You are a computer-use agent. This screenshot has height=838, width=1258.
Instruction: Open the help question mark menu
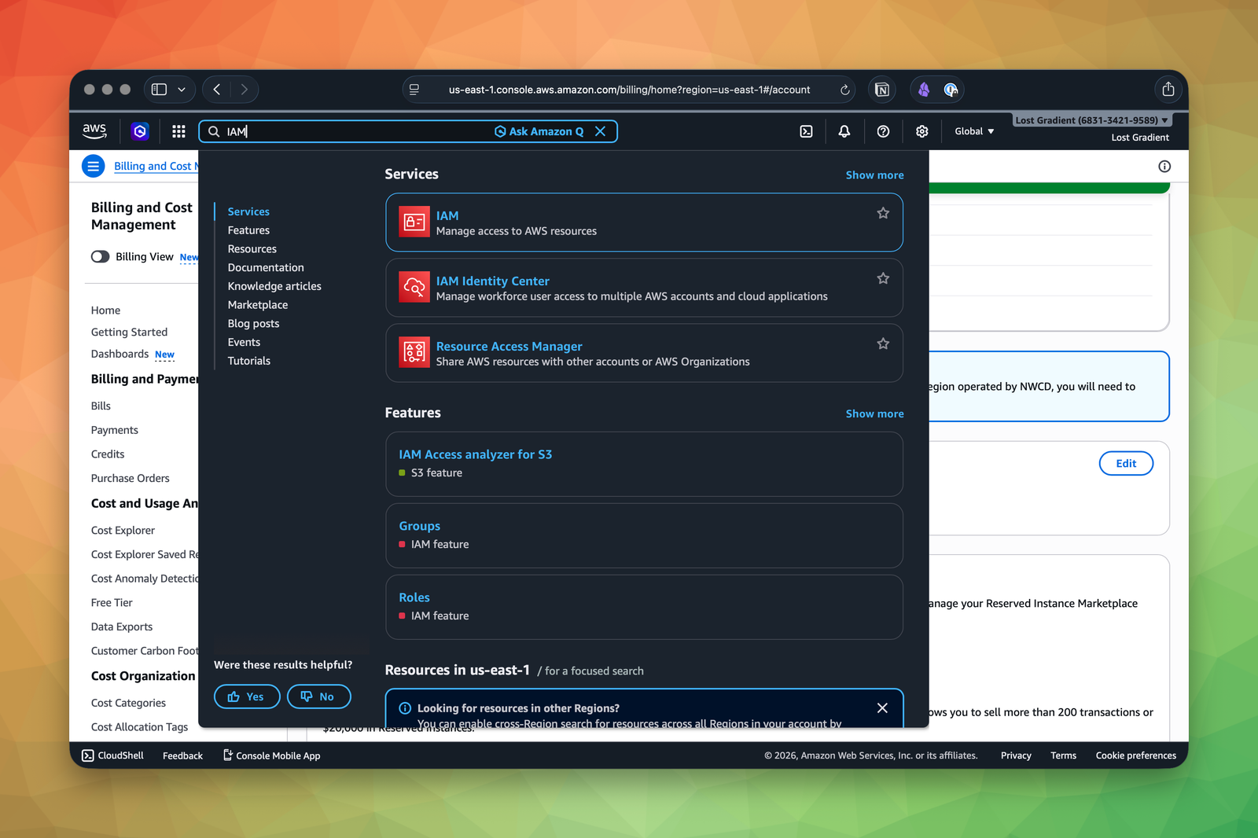click(x=883, y=131)
